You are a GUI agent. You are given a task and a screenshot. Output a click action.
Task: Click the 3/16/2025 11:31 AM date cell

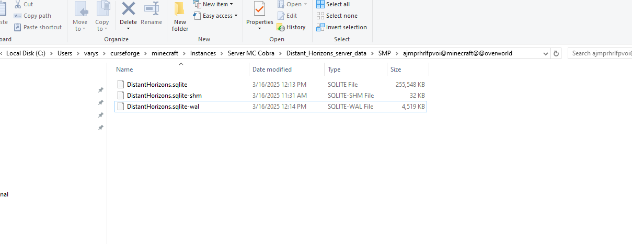tap(279, 95)
